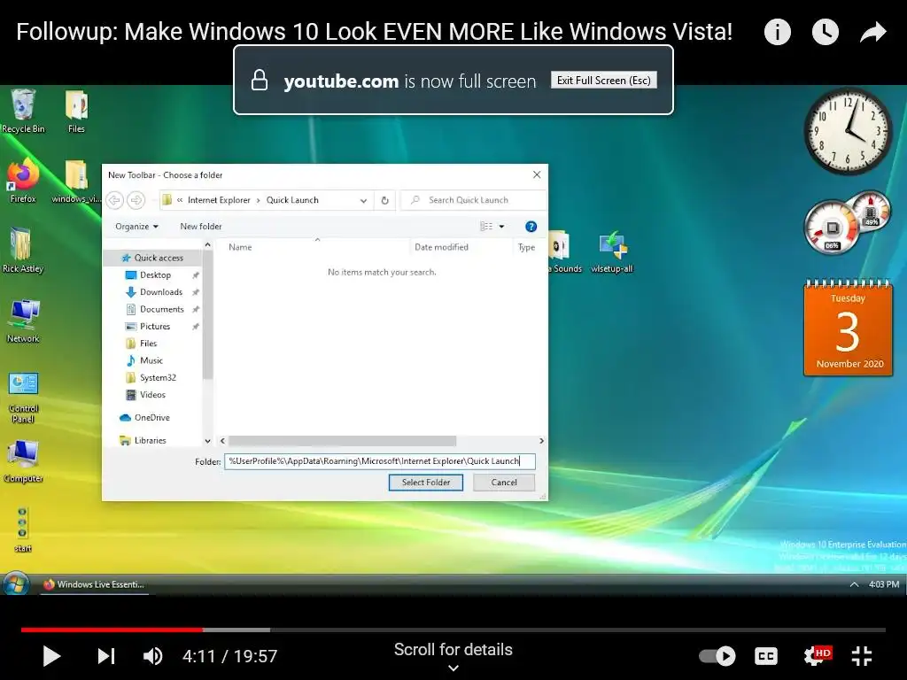Open the Control Panel desktop icon
Screen dimensions: 907x680
pos(23,397)
